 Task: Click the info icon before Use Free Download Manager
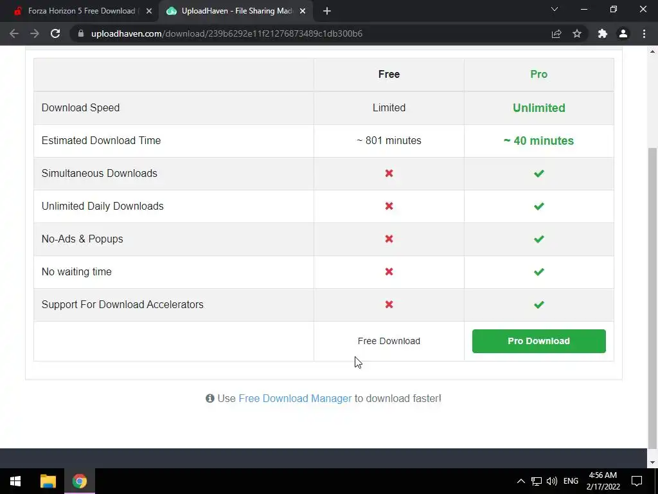pos(210,398)
